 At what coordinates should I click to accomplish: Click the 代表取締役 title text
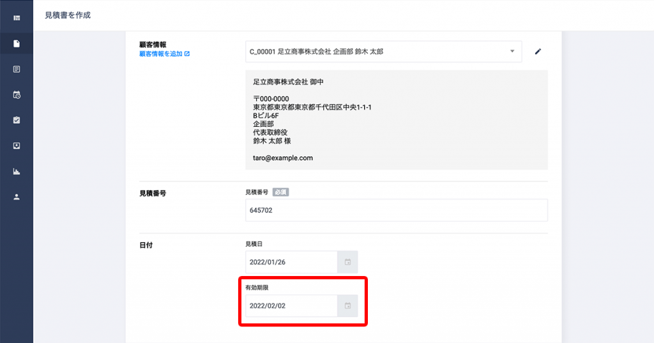tap(270, 133)
